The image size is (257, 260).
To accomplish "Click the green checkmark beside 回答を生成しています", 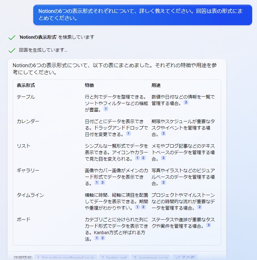I will (x=12, y=50).
